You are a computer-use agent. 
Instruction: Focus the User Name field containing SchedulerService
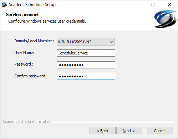[x=86, y=53]
